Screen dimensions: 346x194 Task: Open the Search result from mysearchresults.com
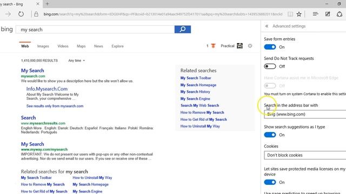28,117
